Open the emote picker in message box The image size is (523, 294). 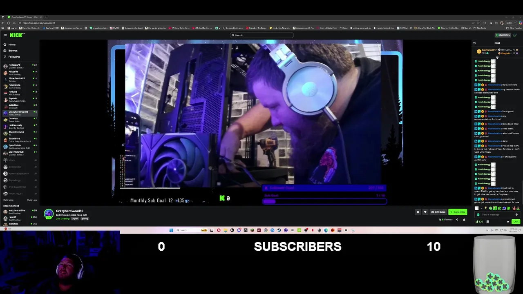(516, 214)
